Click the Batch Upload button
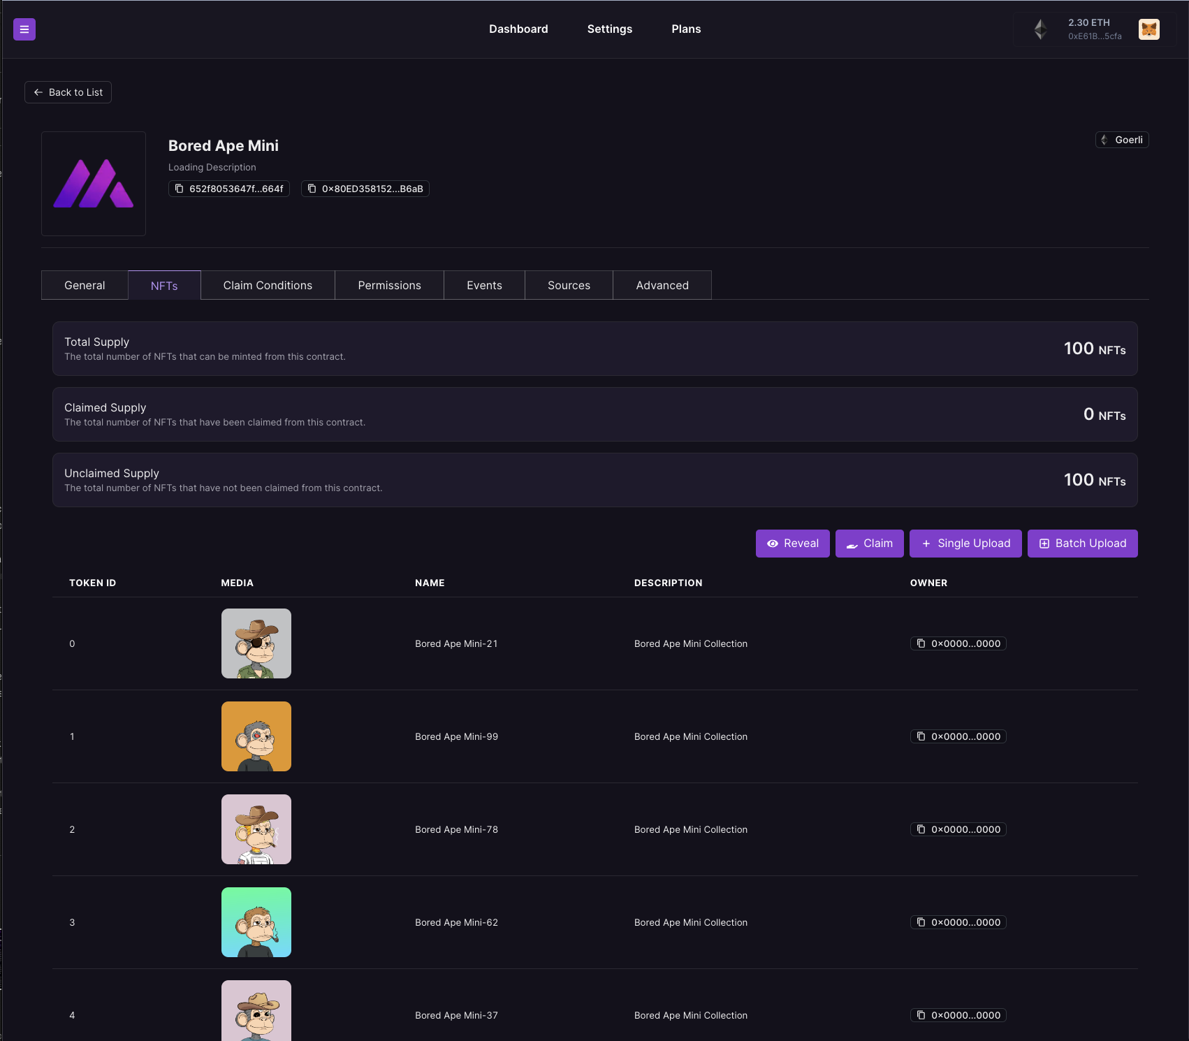Image resolution: width=1189 pixels, height=1041 pixels. [1083, 544]
